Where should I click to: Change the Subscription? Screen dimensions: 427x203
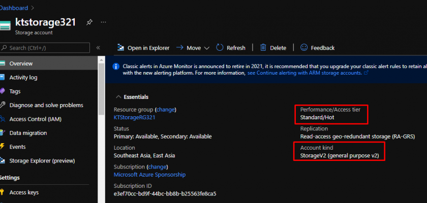[x=157, y=166]
